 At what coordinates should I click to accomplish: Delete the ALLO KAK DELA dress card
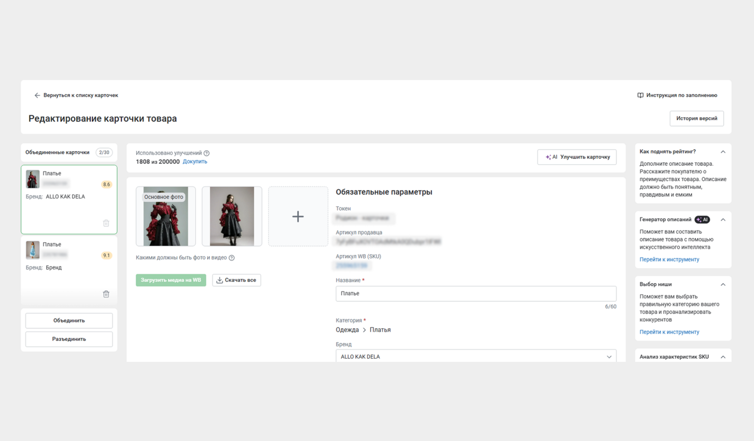click(106, 223)
